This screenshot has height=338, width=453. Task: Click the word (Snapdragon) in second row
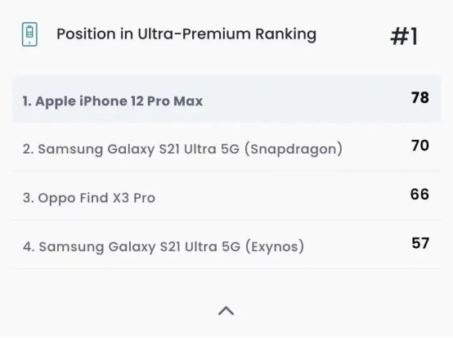[294, 149]
